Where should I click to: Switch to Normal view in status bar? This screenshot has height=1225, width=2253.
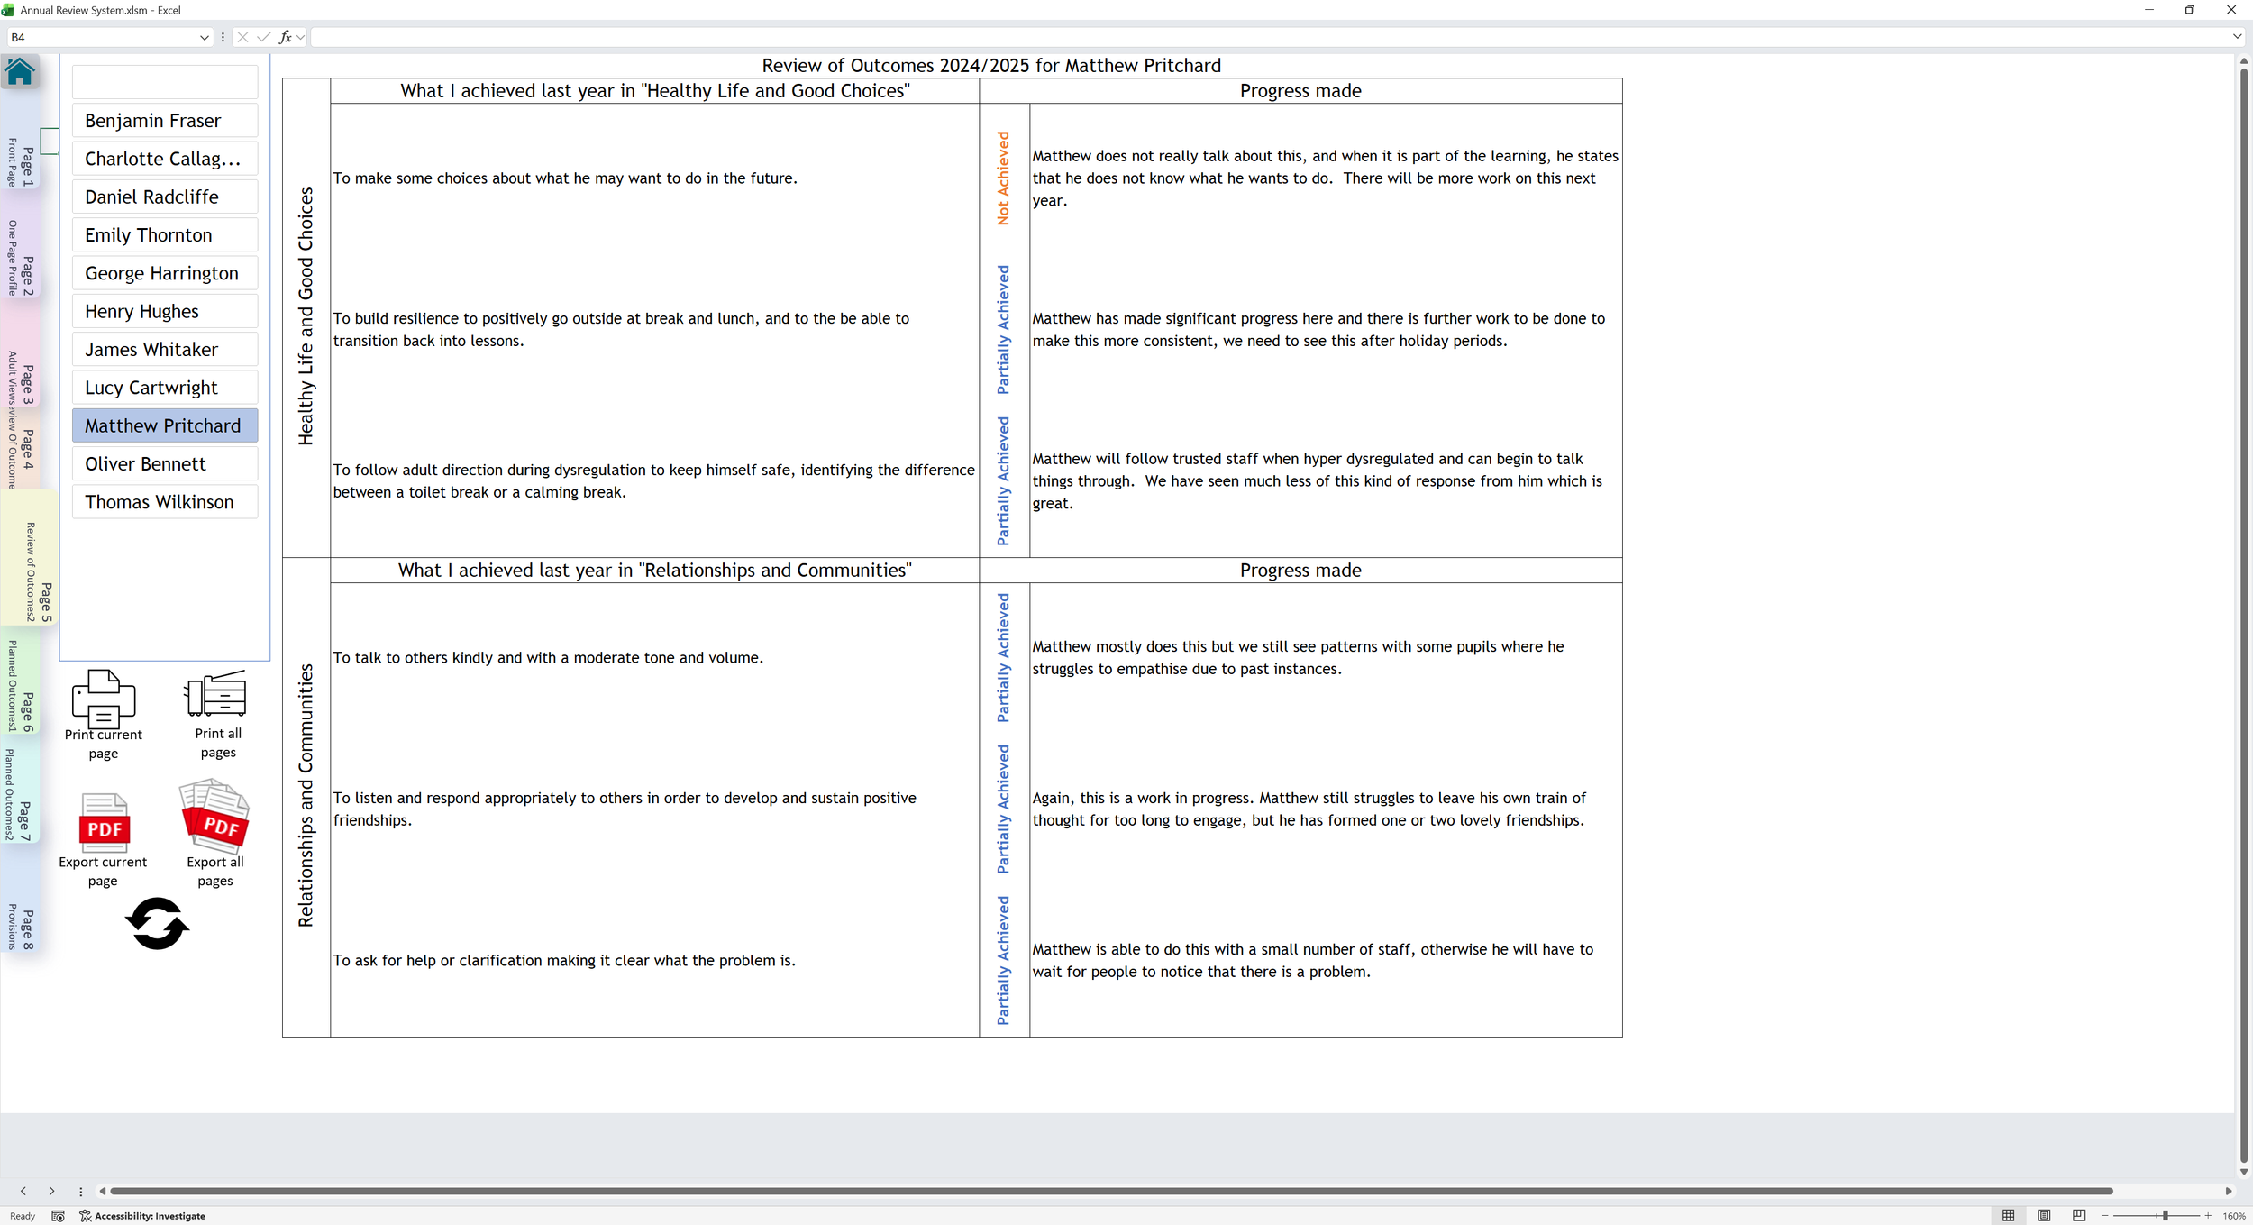(x=2009, y=1216)
